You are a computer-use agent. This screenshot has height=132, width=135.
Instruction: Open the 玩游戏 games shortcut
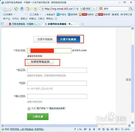(86, 14)
